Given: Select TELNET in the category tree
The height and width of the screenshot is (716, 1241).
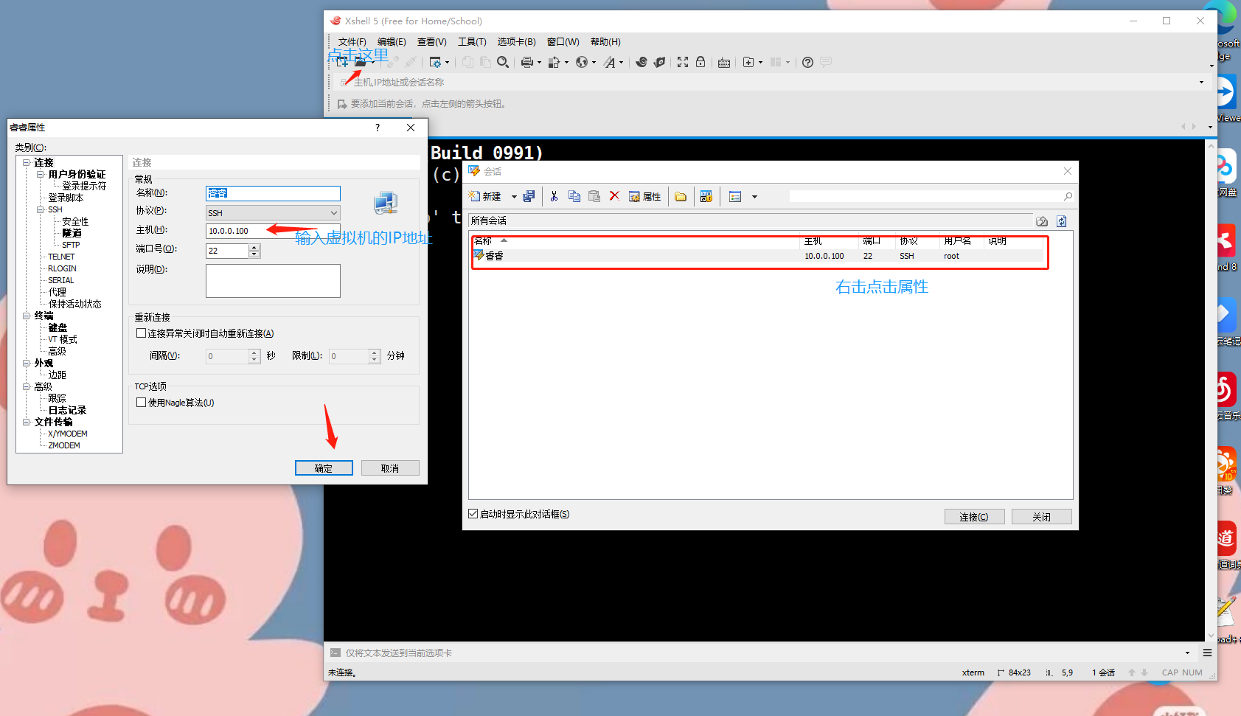Looking at the screenshot, I should (62, 257).
